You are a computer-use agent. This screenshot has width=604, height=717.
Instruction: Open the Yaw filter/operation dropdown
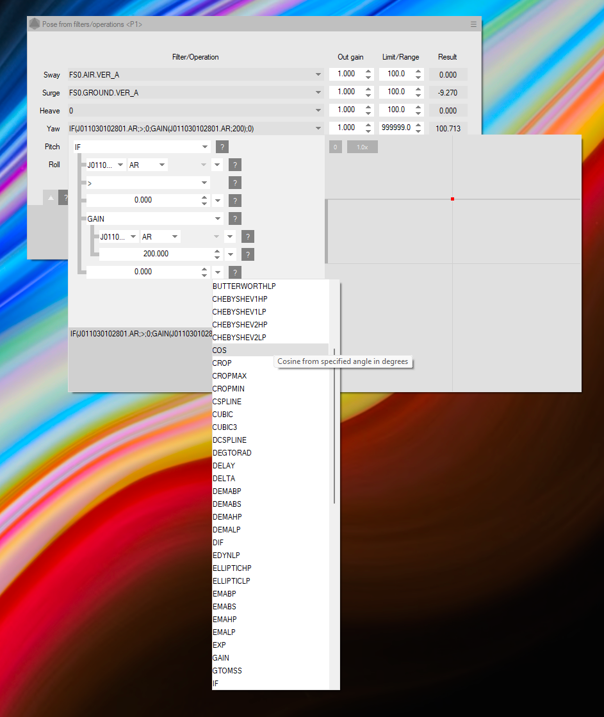click(x=318, y=129)
